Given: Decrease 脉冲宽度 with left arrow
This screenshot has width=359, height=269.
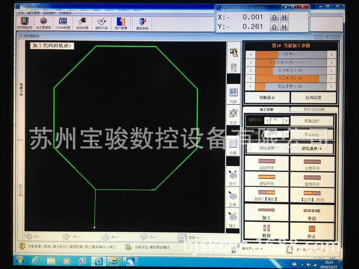Looking at the screenshot, I should point(251,54).
